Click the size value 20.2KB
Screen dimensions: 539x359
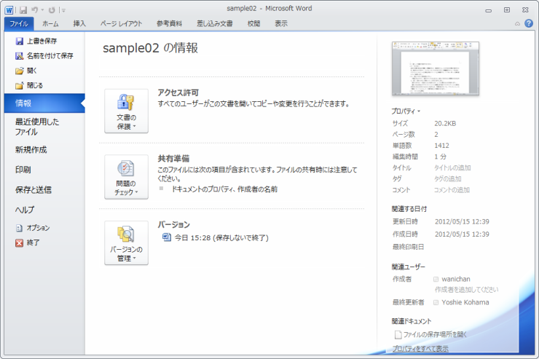[445, 123]
